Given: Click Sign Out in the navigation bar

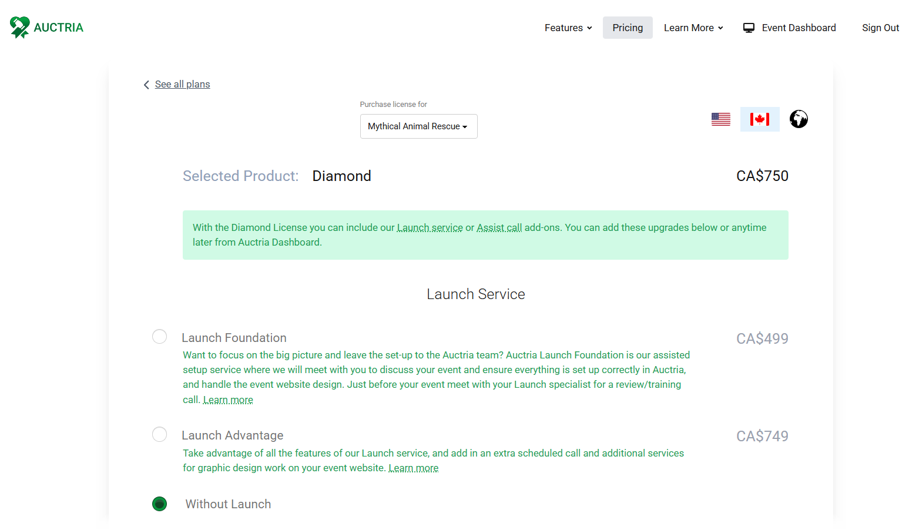Looking at the screenshot, I should pyautogui.click(x=880, y=28).
